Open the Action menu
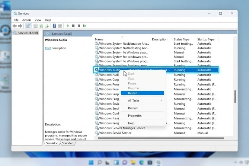Screen dimensions: 249x166 26,20
